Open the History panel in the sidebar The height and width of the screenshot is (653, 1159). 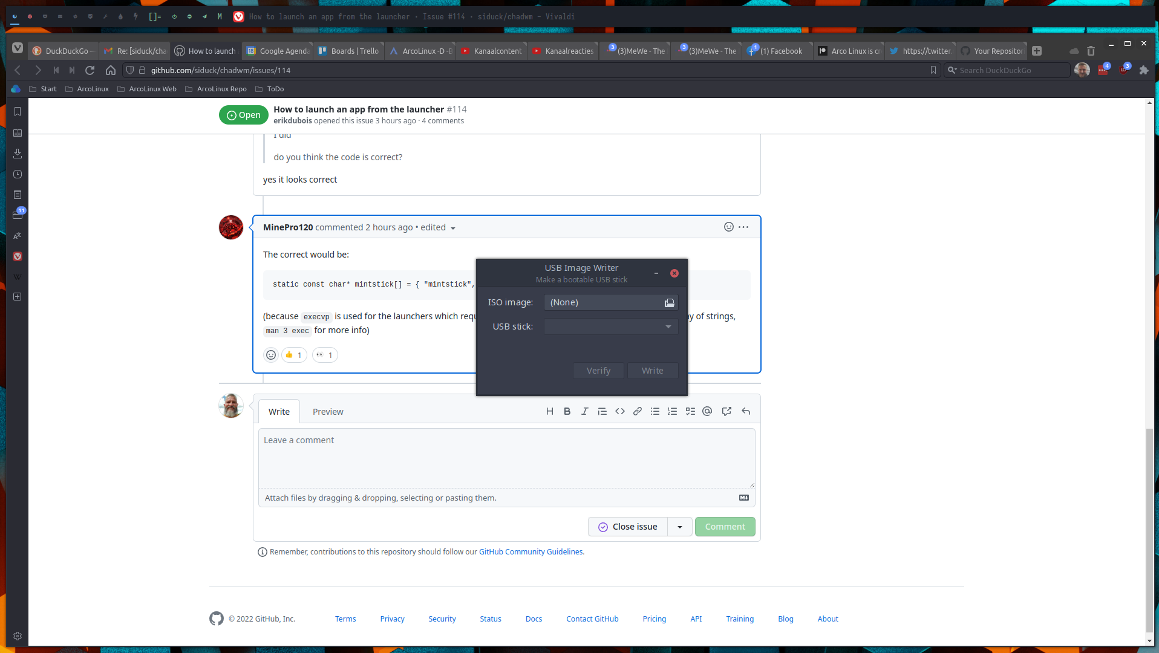pyautogui.click(x=18, y=174)
